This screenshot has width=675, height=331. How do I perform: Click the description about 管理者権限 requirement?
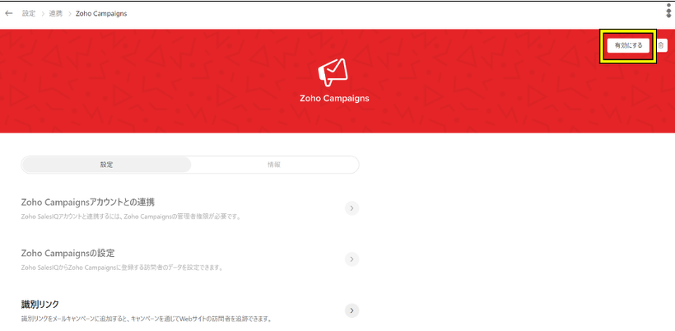click(130, 217)
